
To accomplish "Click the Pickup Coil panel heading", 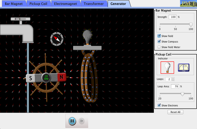I will (x=163, y=54).
